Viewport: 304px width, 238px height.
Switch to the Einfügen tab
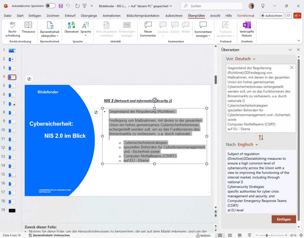(35, 16)
